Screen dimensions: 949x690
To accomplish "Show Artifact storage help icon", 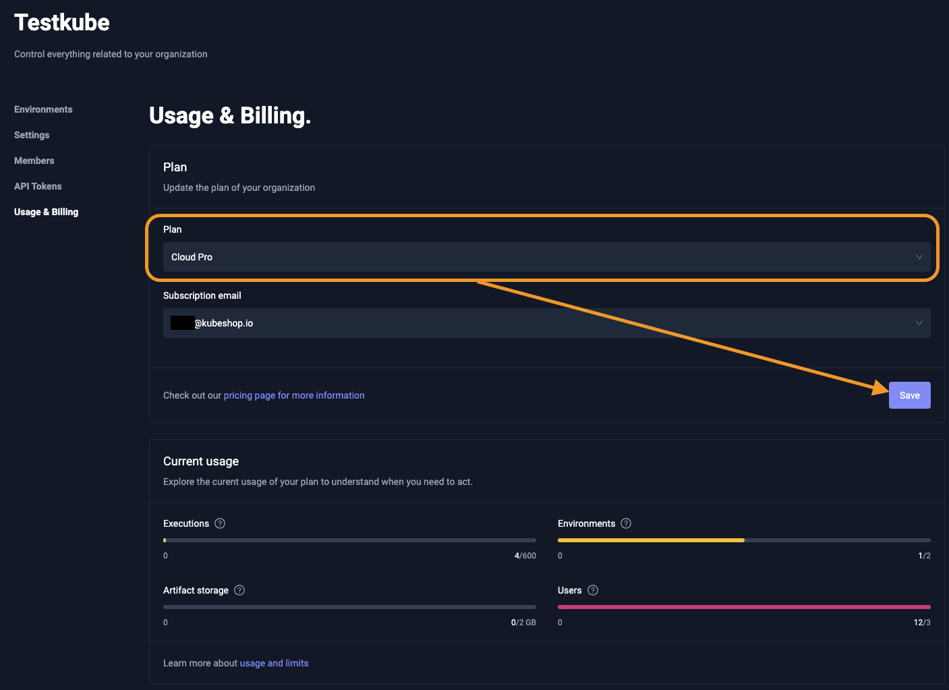I will click(x=239, y=590).
